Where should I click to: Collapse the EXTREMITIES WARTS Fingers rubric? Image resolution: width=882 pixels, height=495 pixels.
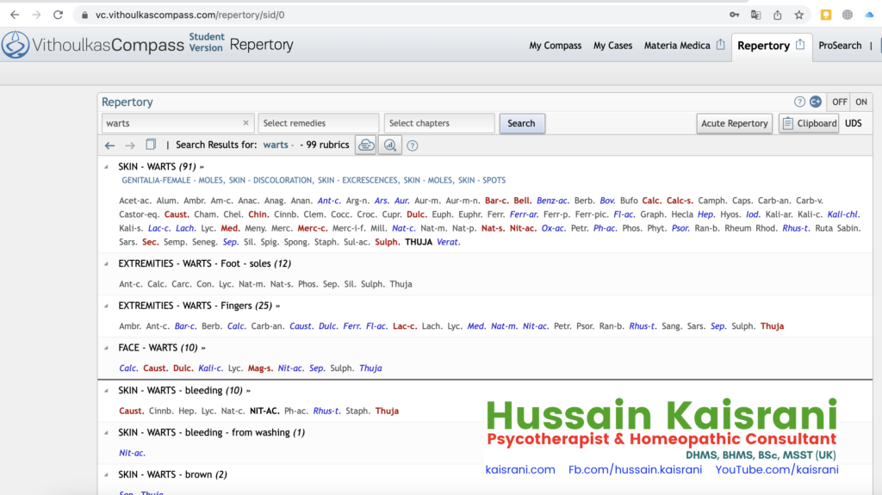tap(106, 306)
